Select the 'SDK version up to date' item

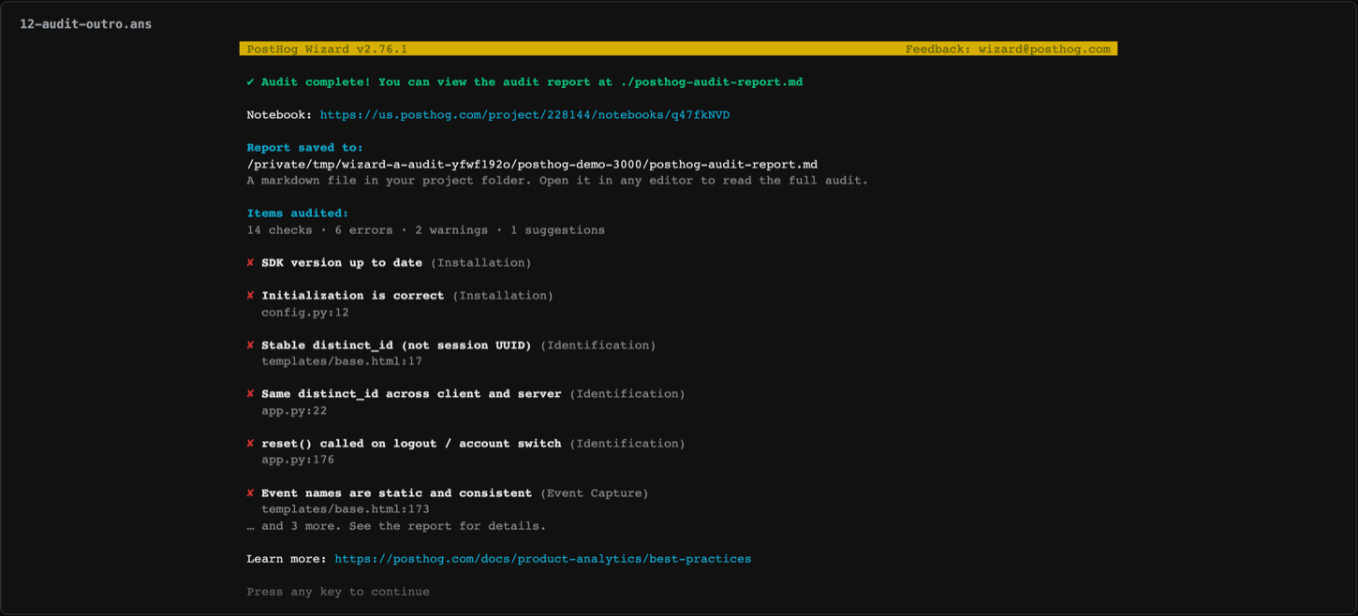(342, 263)
